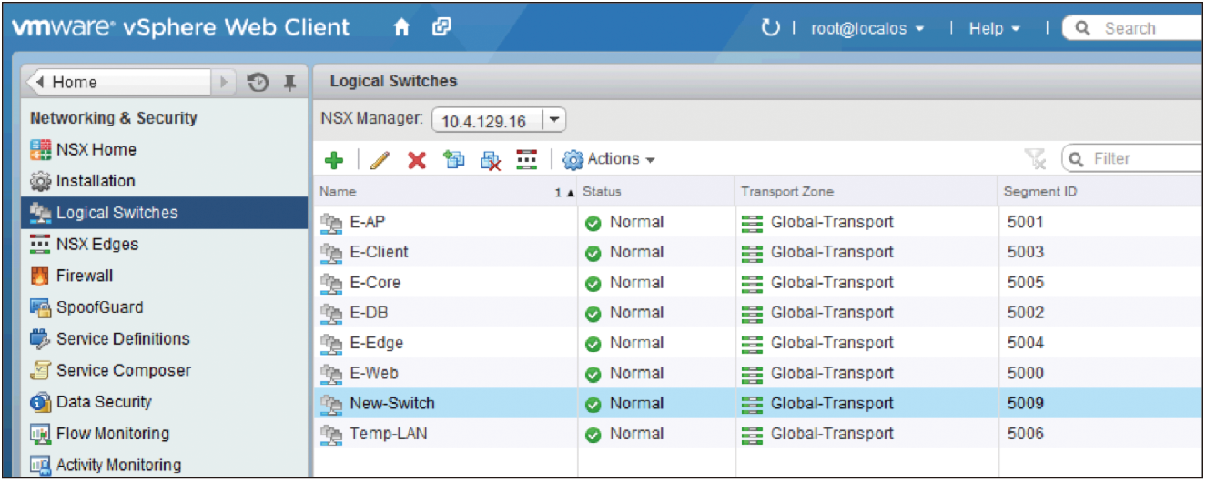Viewport: 1206px width, 482px height.
Task: Select the E-Edge logical switch row
Action: tap(759, 343)
